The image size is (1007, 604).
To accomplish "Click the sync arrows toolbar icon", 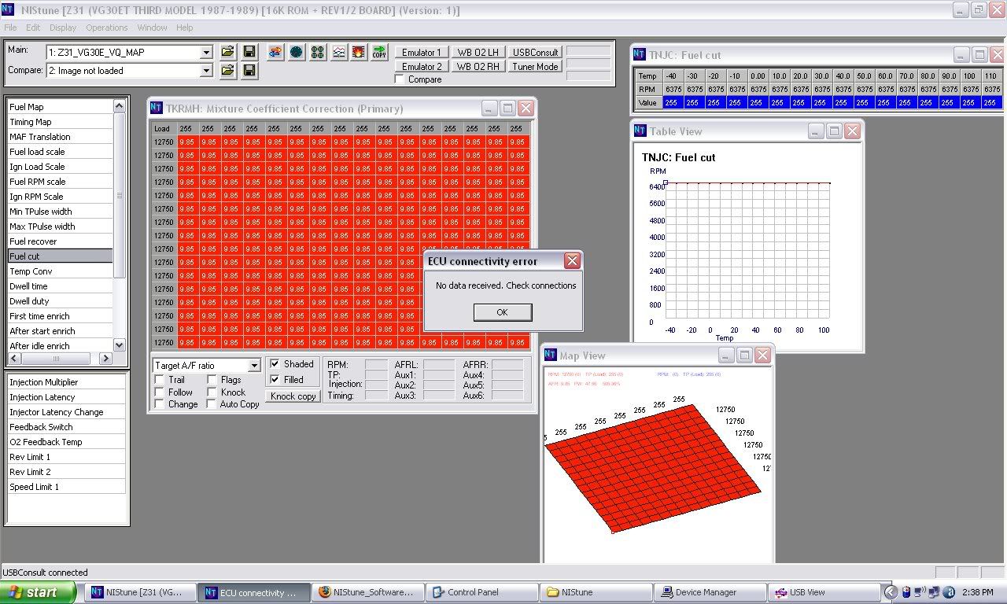I will tap(275, 52).
